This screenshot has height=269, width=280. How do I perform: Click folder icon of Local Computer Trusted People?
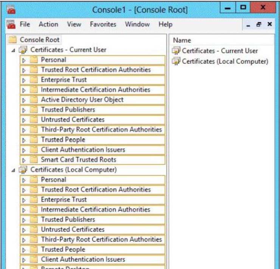34,249
